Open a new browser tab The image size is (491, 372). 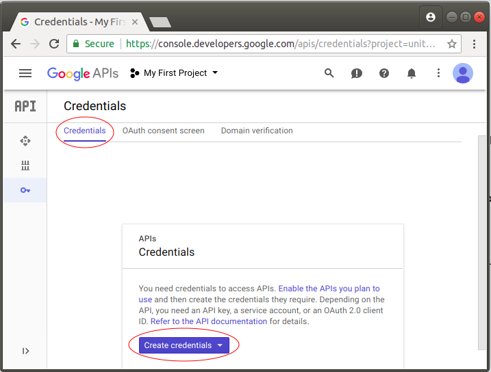[160, 22]
